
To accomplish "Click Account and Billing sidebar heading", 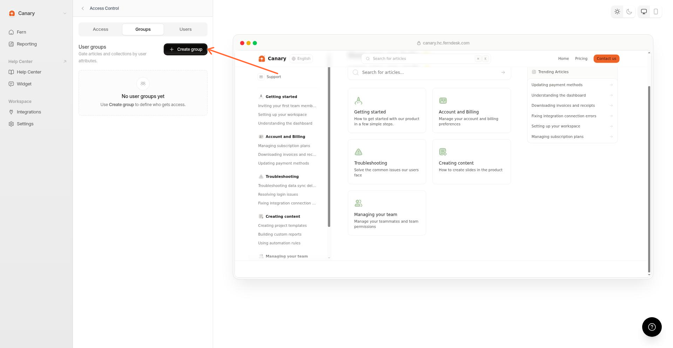I will (x=285, y=137).
